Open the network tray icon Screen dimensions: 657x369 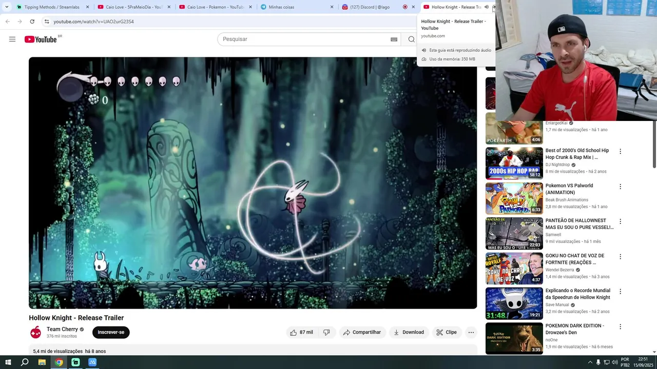[607, 362]
